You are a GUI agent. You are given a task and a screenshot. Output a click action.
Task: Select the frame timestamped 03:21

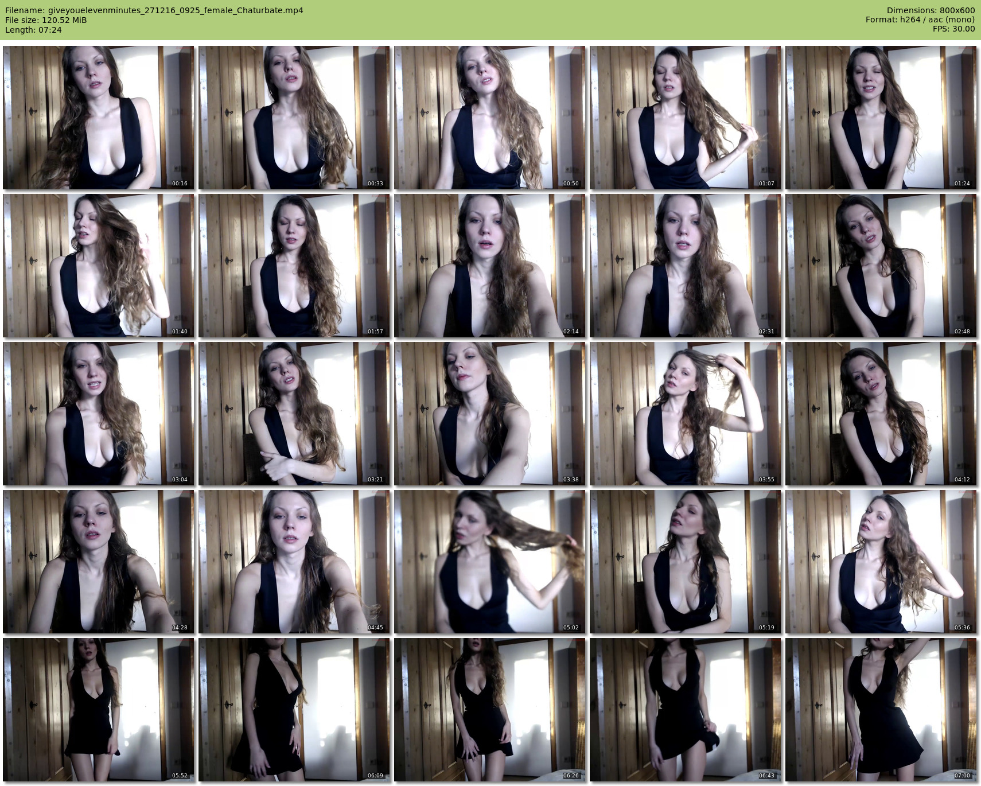[x=294, y=414]
